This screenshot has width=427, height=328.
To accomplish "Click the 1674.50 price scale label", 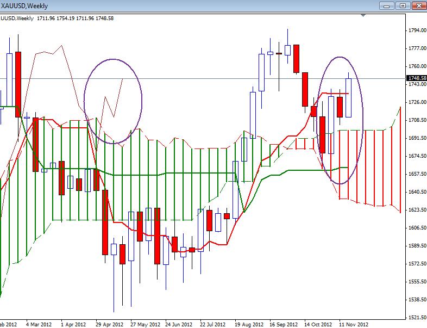I will (x=417, y=156).
